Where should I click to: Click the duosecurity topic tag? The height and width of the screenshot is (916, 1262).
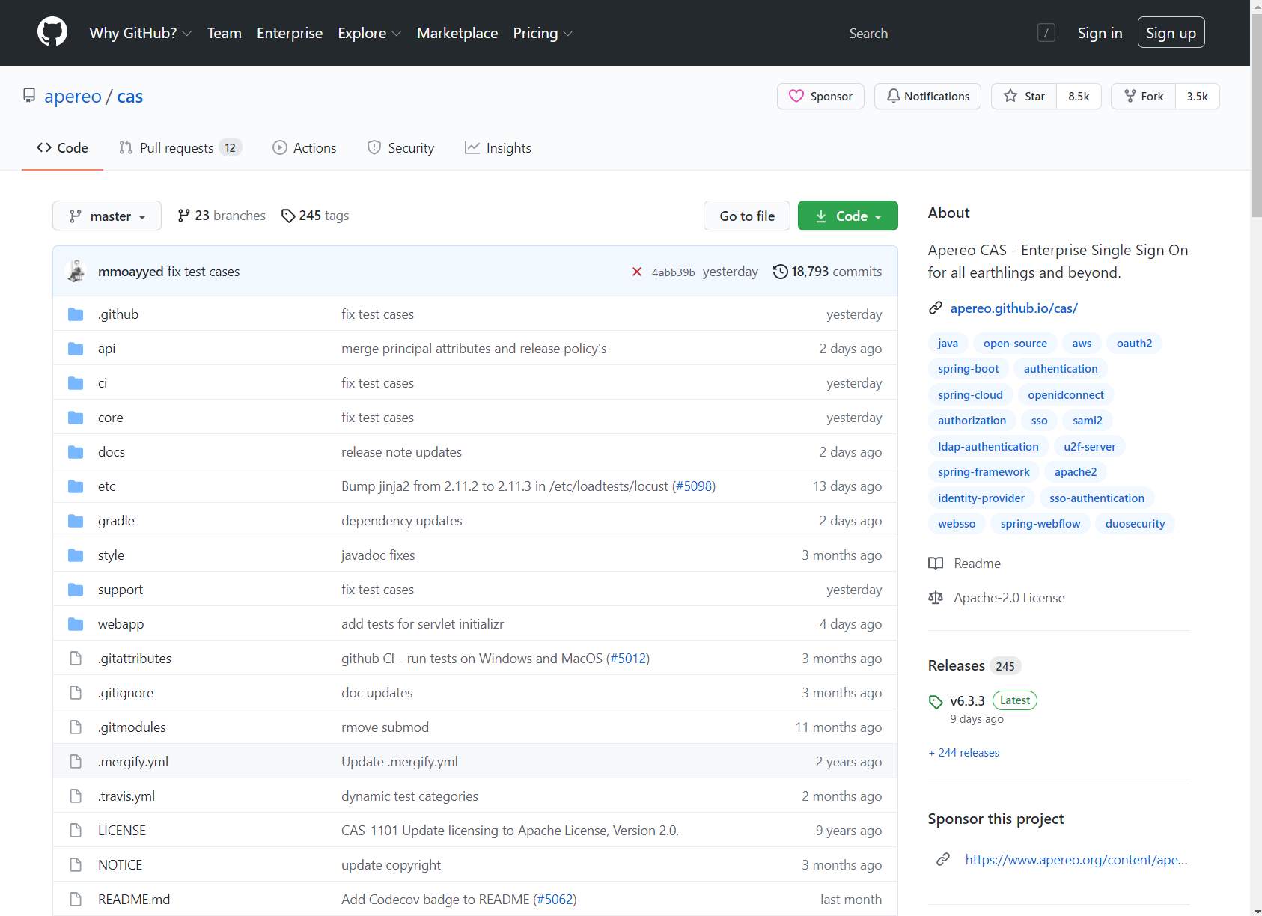click(x=1135, y=524)
